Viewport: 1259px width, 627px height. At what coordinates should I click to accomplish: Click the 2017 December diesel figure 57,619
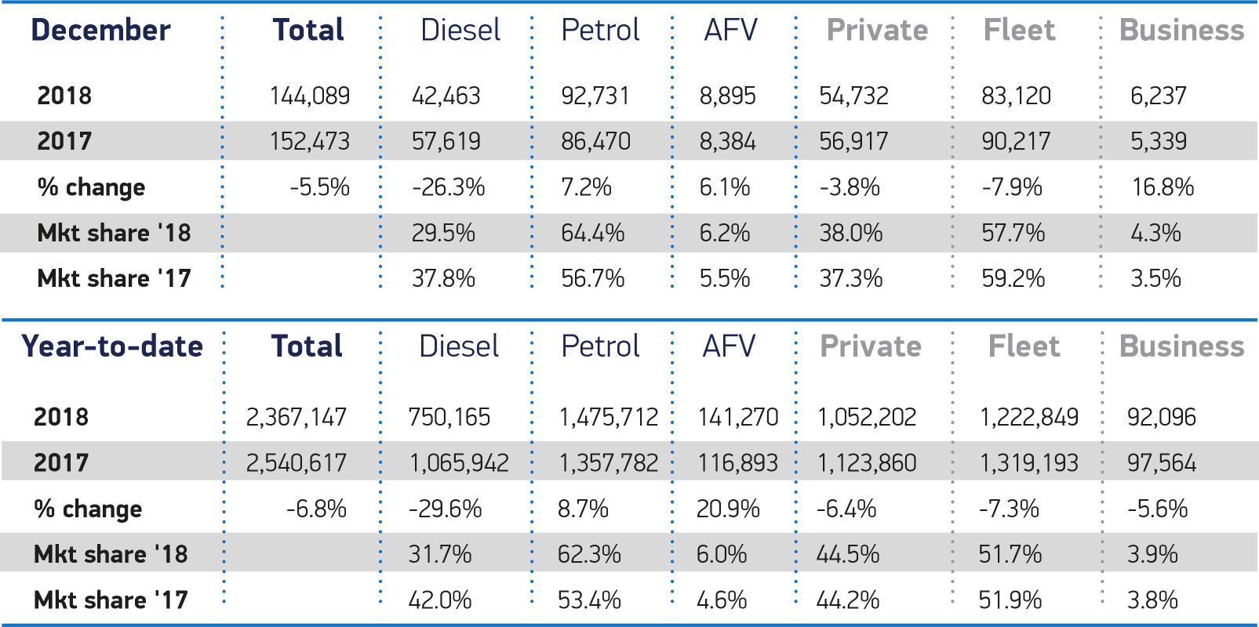pyautogui.click(x=447, y=142)
